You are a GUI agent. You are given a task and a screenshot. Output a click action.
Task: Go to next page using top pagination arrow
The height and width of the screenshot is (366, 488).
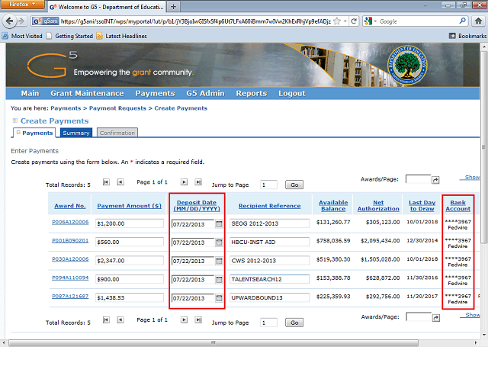point(185,182)
